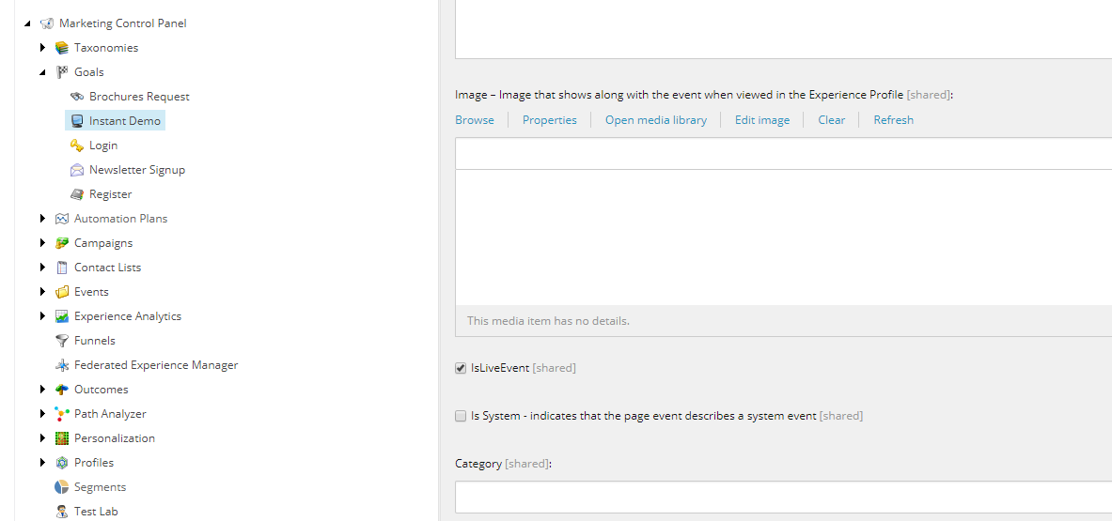The width and height of the screenshot is (1112, 521).
Task: Click the Newsletter Signup envelope icon
Action: [x=77, y=170]
